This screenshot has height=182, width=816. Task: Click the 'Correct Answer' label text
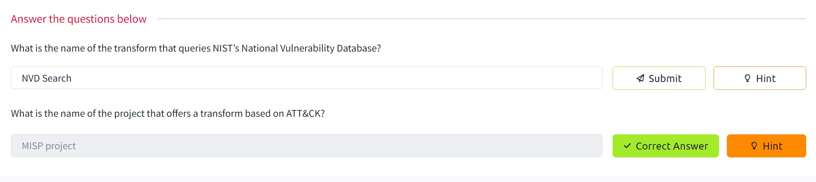[x=672, y=146]
